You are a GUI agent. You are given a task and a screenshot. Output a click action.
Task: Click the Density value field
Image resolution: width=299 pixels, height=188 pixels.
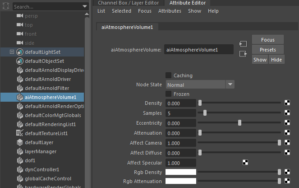pos(180,103)
